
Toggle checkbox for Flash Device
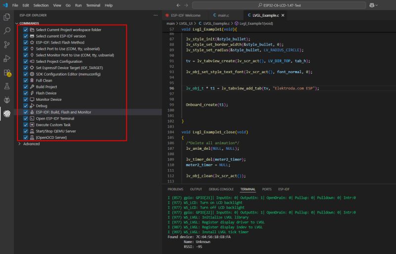pyautogui.click(x=26, y=93)
